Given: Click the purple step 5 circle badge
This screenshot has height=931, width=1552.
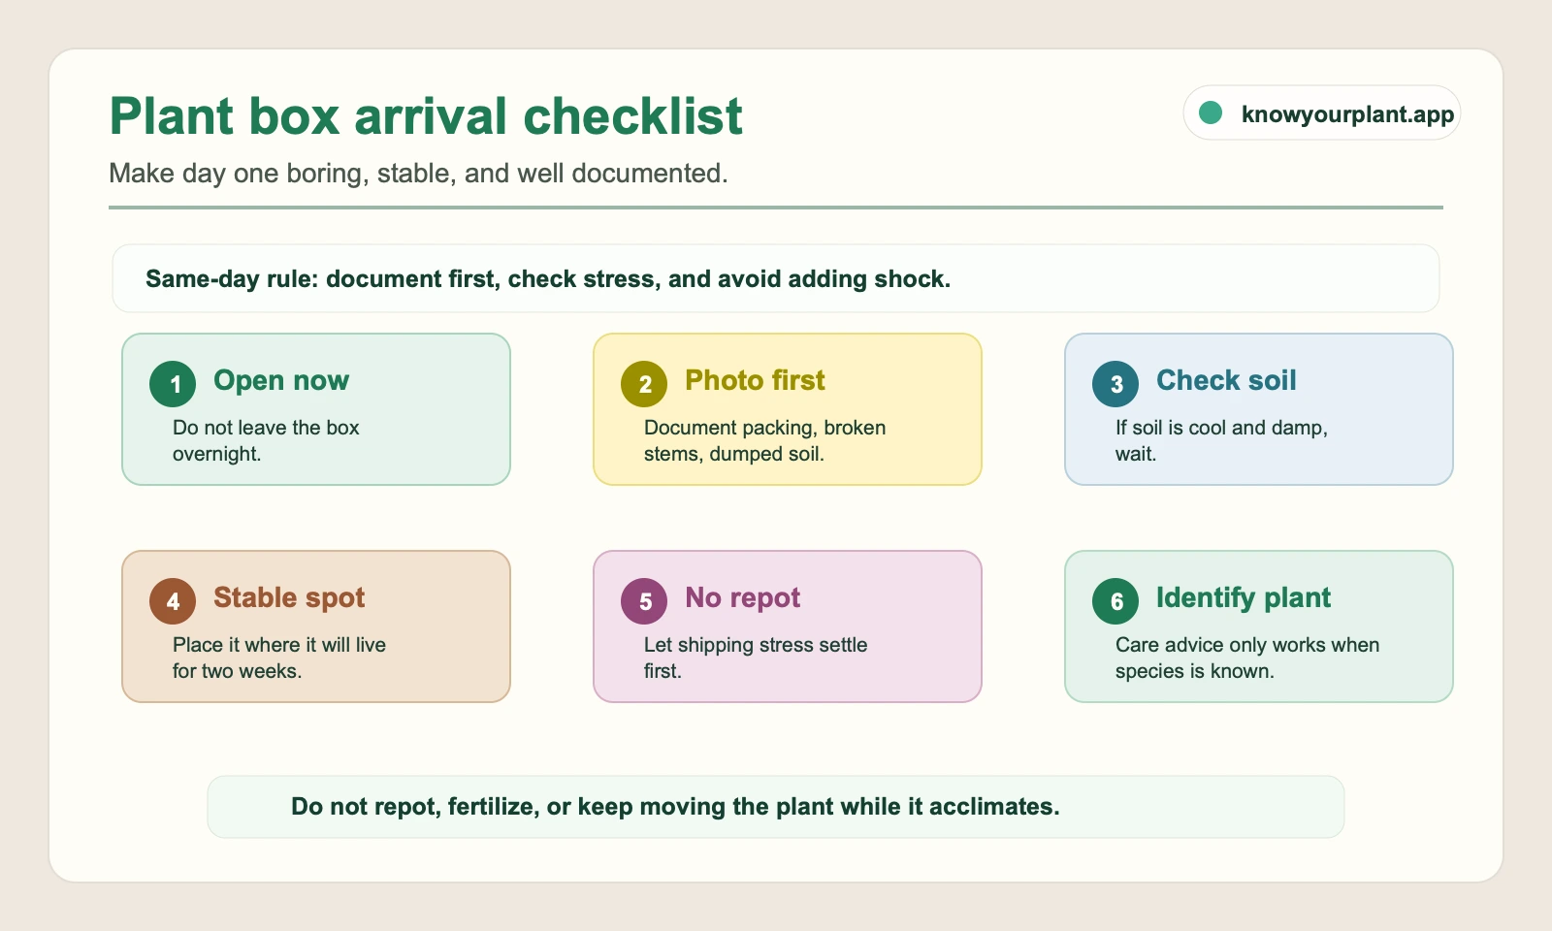Looking at the screenshot, I should coord(644,601).
